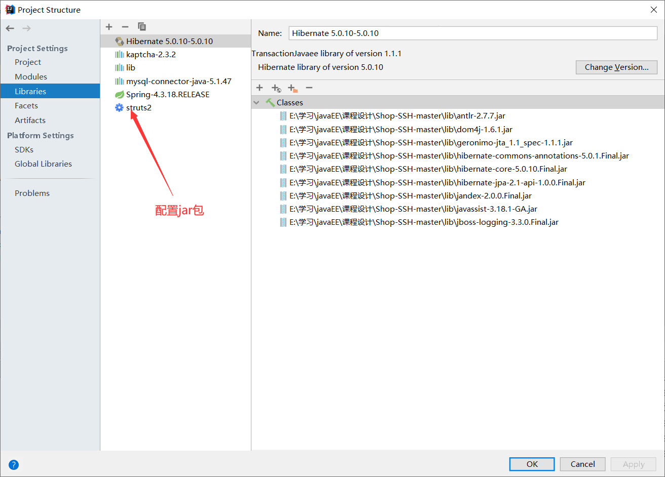The width and height of the screenshot is (665, 477).
Task: Go forward with the right arrow
Action: (x=26, y=28)
